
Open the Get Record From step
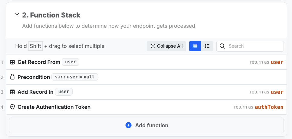39,62
